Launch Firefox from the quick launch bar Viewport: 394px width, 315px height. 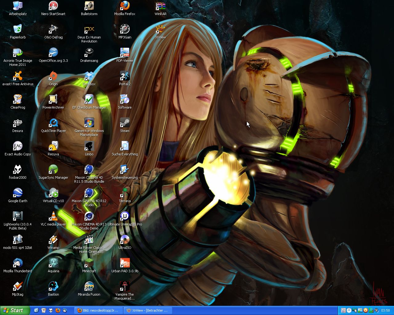58,310
